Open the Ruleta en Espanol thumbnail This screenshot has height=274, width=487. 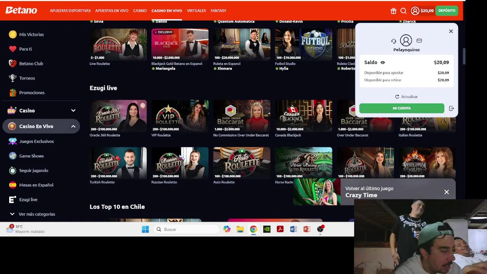(242, 45)
